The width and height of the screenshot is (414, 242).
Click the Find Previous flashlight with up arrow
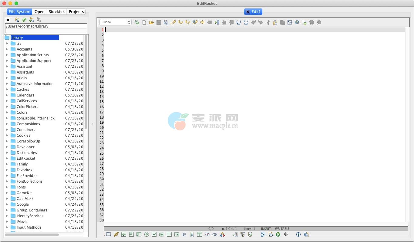pos(188,22)
